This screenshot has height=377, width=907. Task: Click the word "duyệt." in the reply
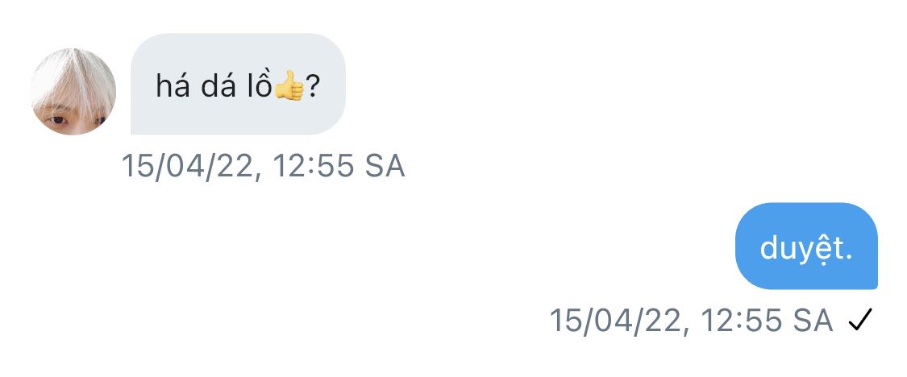806,249
